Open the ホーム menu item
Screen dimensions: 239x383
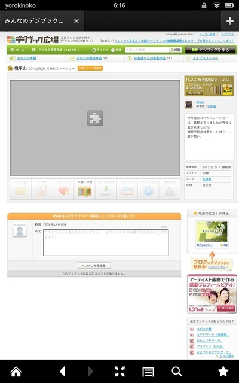pyautogui.click(x=17, y=50)
